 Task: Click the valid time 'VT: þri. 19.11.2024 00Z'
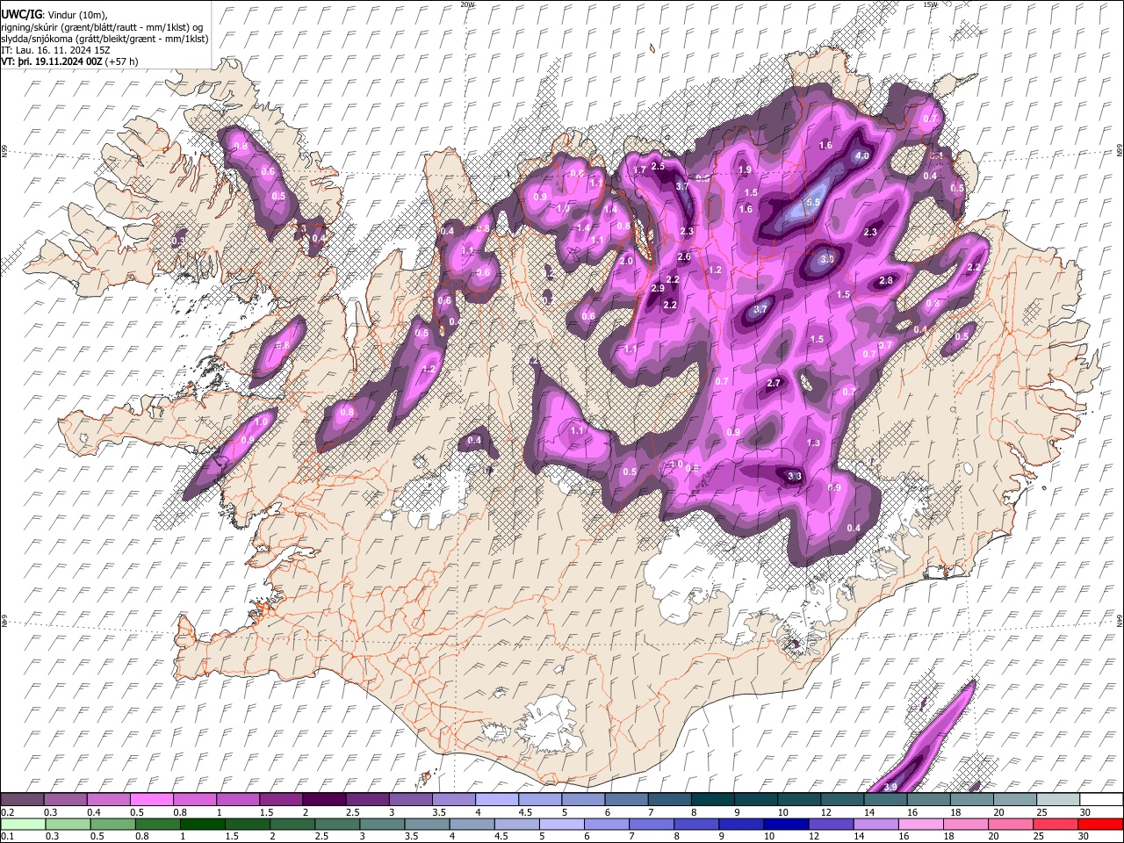[x=52, y=61]
